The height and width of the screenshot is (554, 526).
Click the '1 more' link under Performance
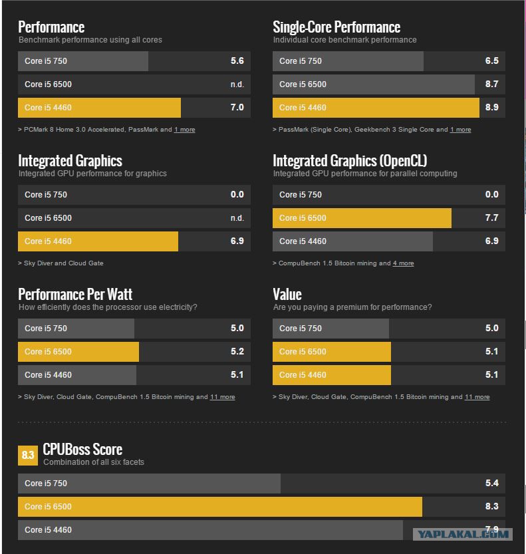pyautogui.click(x=184, y=130)
